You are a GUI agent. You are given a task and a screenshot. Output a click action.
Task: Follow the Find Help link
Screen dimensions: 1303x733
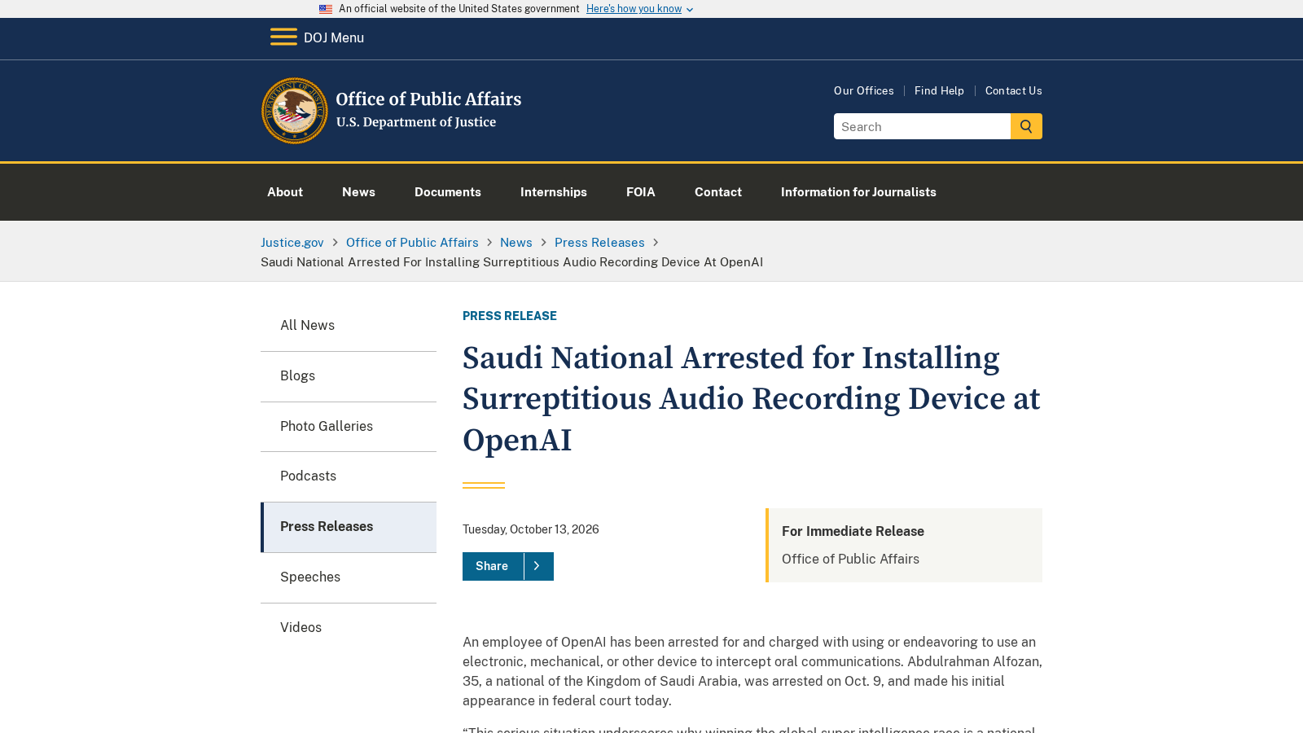[x=939, y=90]
